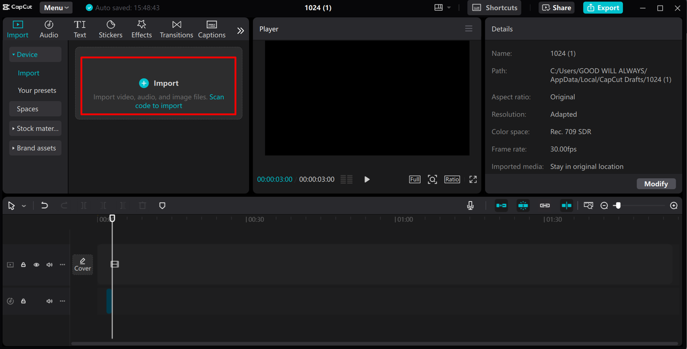Open the Transitions tab
The width and height of the screenshot is (687, 349).
pyautogui.click(x=177, y=30)
